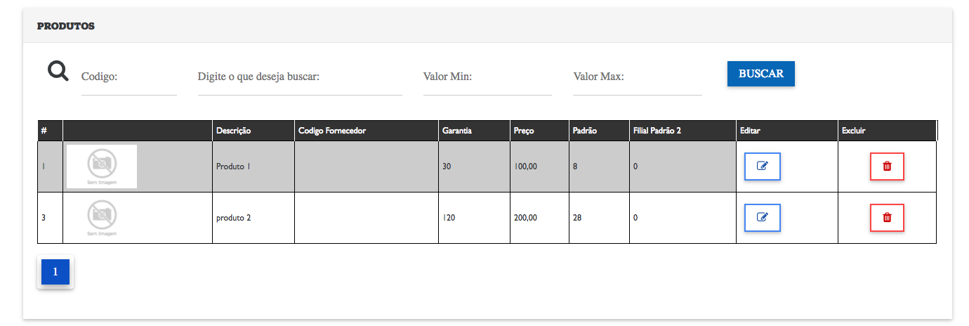
Task: Delete produto 2 with trash icon
Action: (887, 218)
